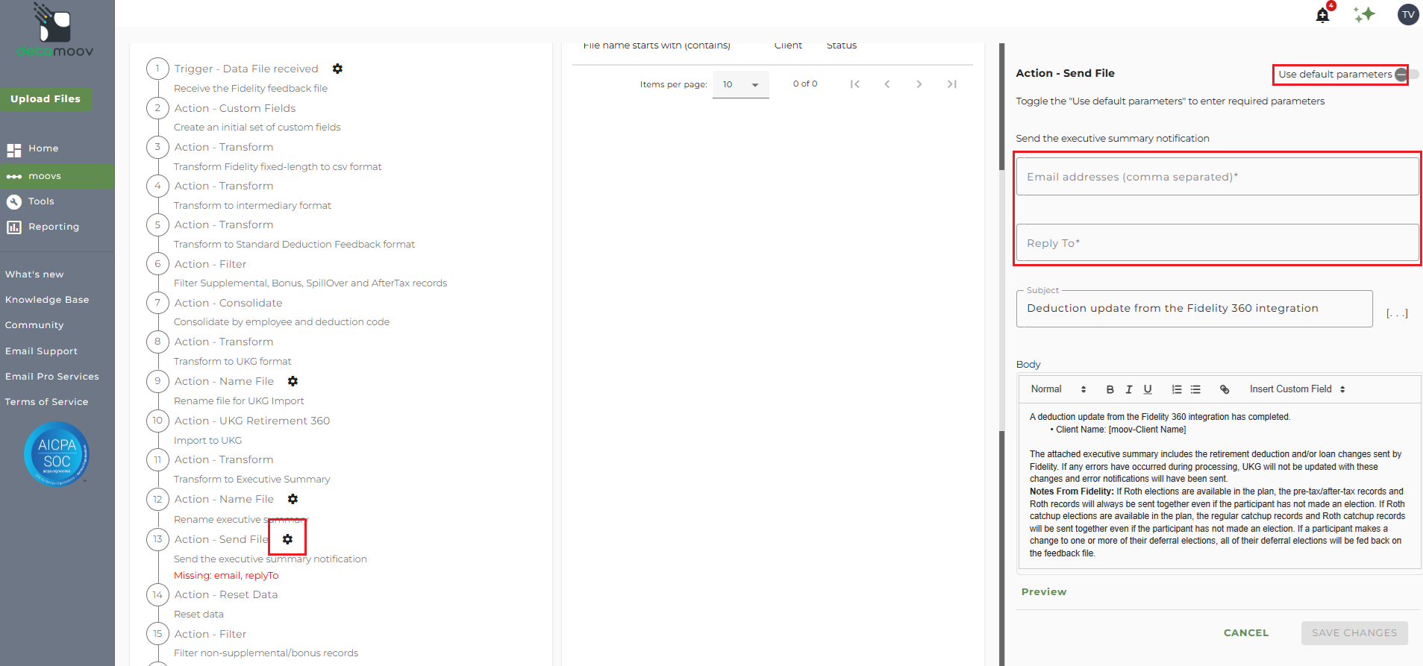Image resolution: width=1423 pixels, height=666 pixels.
Task: Click the Preview link
Action: point(1044,592)
